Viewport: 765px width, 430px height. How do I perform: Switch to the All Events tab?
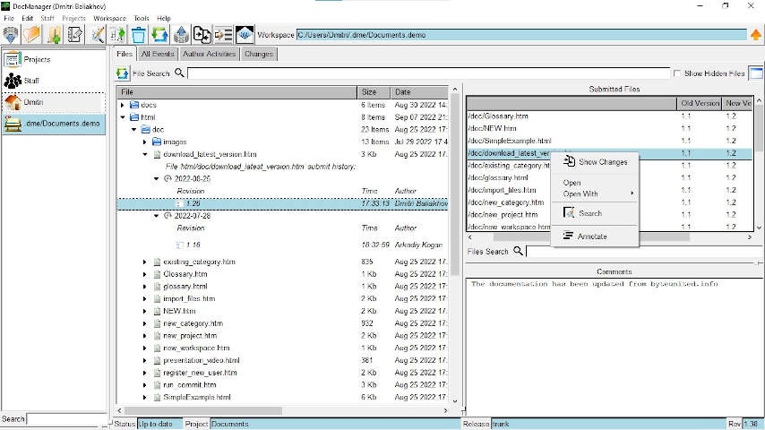point(158,54)
